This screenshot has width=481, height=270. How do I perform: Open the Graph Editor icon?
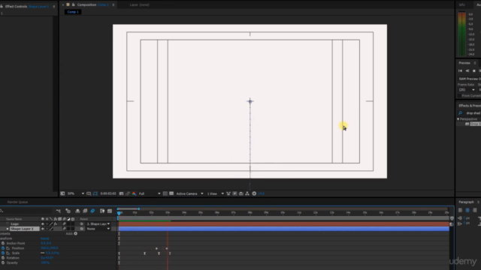110,211
